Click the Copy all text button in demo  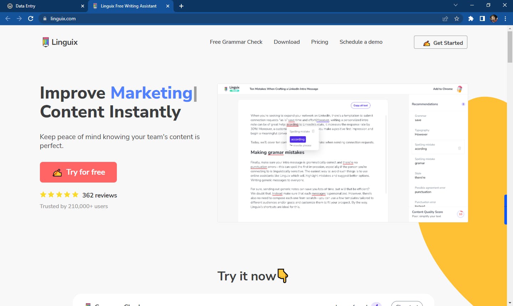[361, 105]
